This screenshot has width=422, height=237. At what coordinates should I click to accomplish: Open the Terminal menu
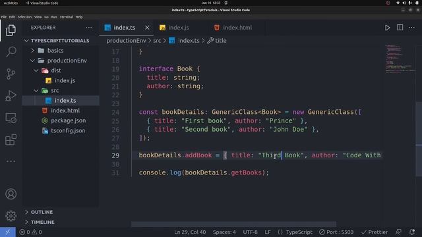pyautogui.click(x=66, y=16)
